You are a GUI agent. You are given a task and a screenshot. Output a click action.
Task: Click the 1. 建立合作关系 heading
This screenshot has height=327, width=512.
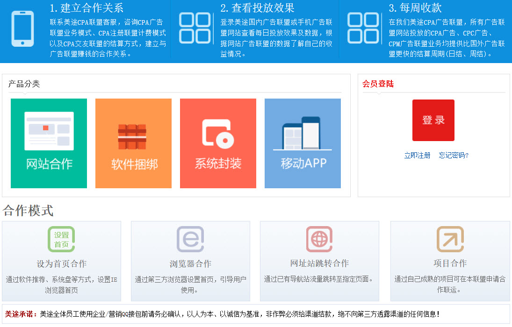[x=87, y=8]
